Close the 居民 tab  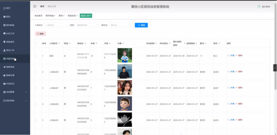click(64, 16)
